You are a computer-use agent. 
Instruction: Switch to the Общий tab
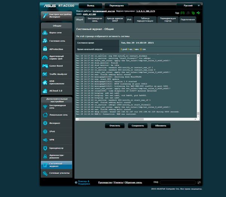79,20
